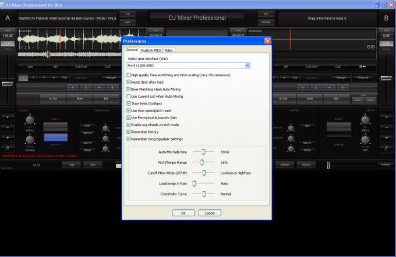The width and height of the screenshot is (396, 257).
Task: Toggle Remember Song Equalizer Settings
Action: (x=129, y=139)
